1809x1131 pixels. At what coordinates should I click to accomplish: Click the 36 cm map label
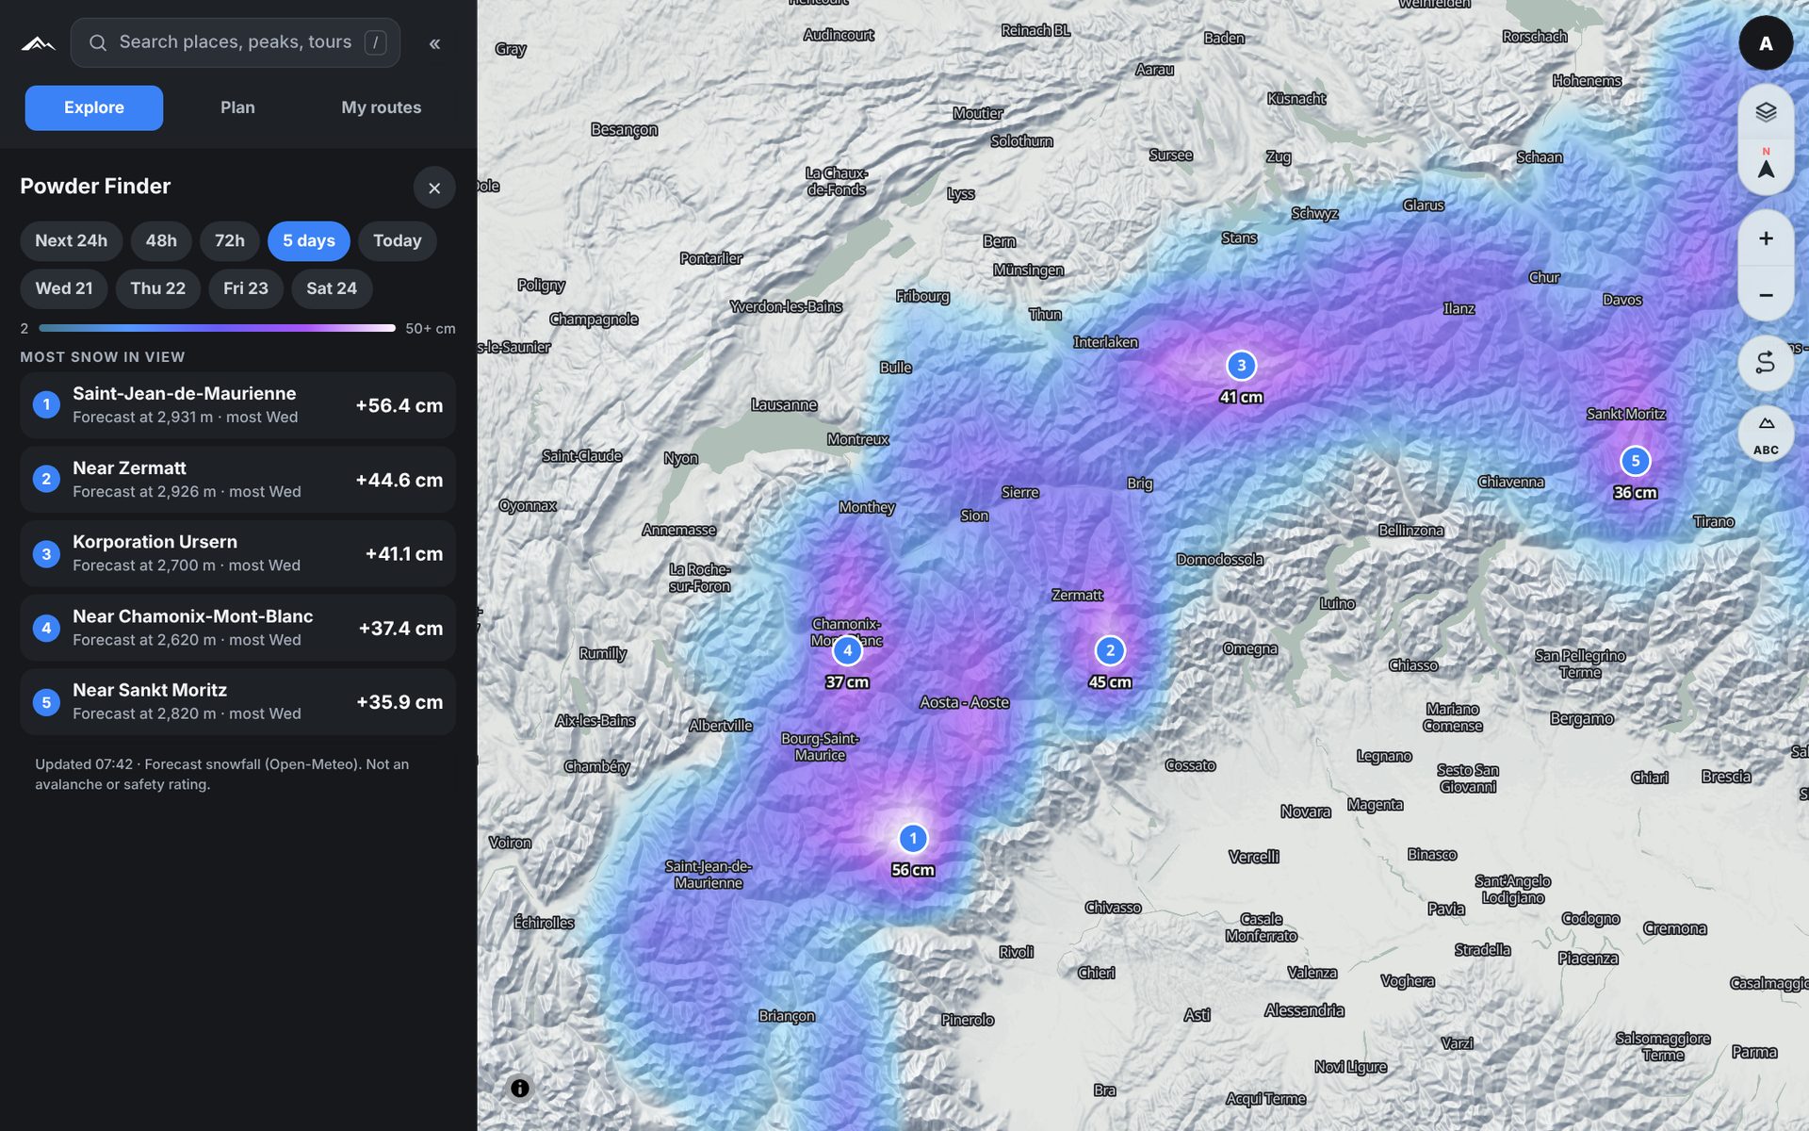point(1635,493)
